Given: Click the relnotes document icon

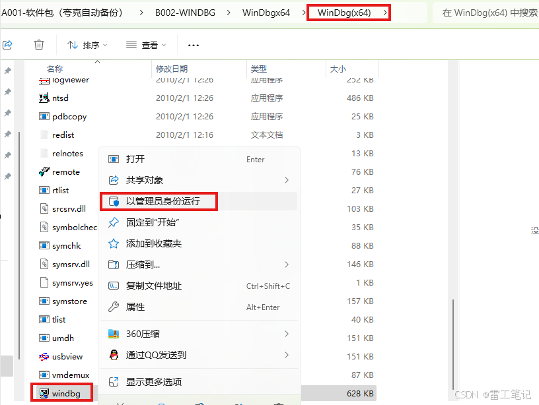Looking at the screenshot, I should pos(44,154).
